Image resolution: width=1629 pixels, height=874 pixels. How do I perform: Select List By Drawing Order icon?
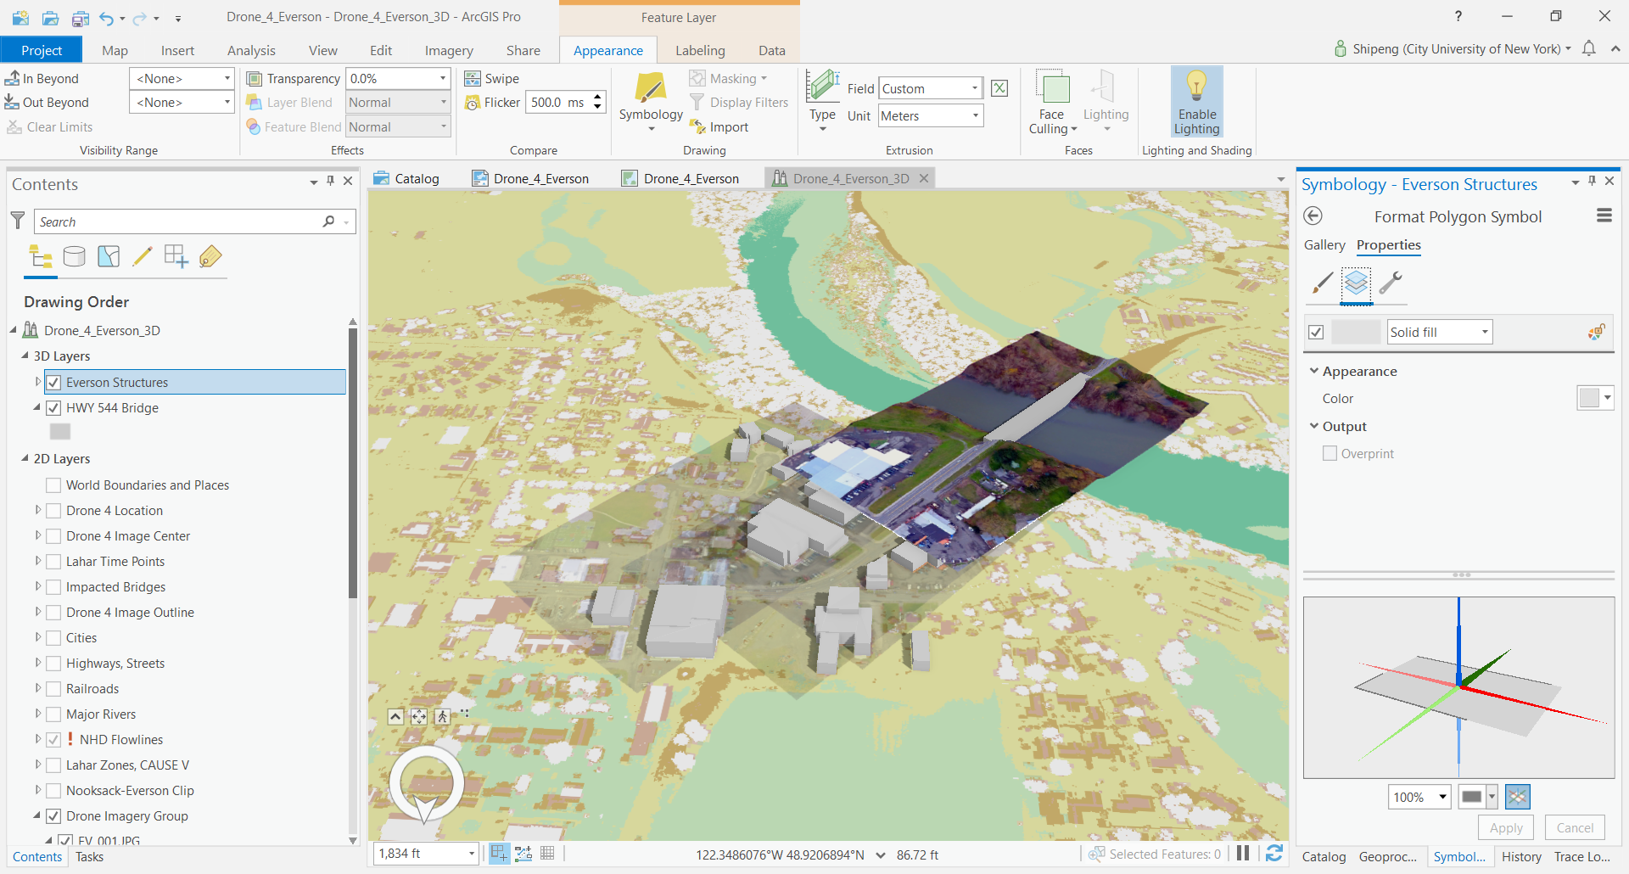40,256
